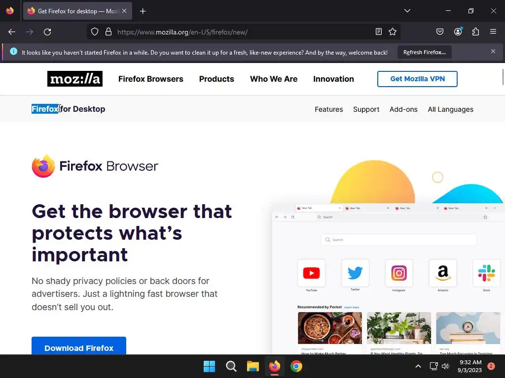Open File Explorer from taskbar
Viewport: 505px width, 378px height.
253,366
